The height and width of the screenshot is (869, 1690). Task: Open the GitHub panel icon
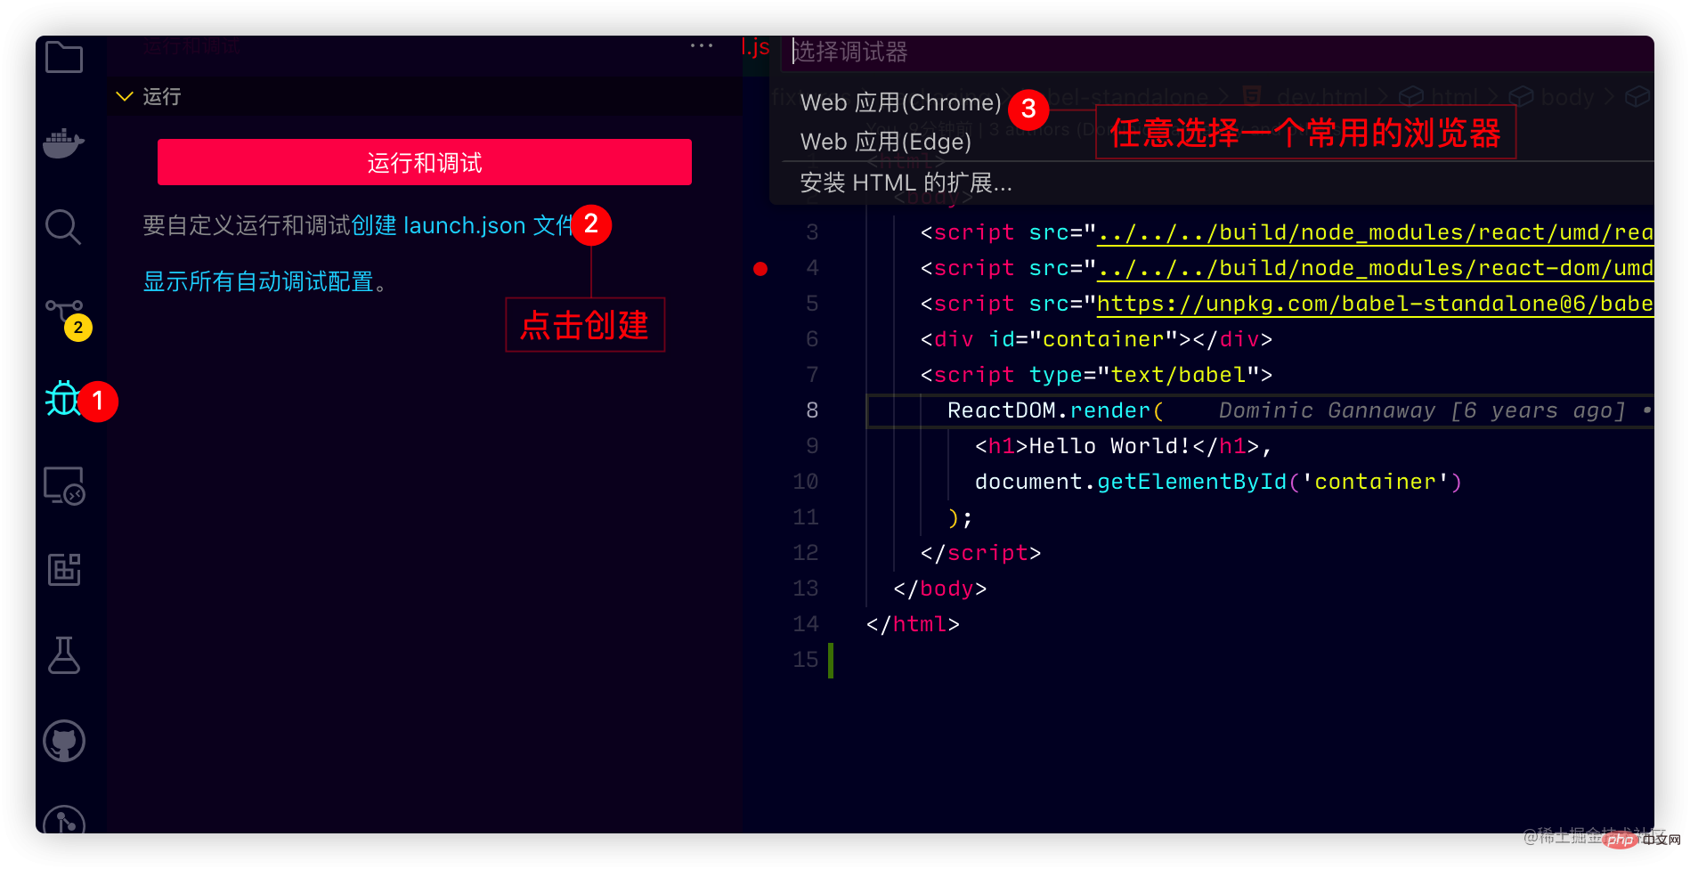[x=63, y=741]
